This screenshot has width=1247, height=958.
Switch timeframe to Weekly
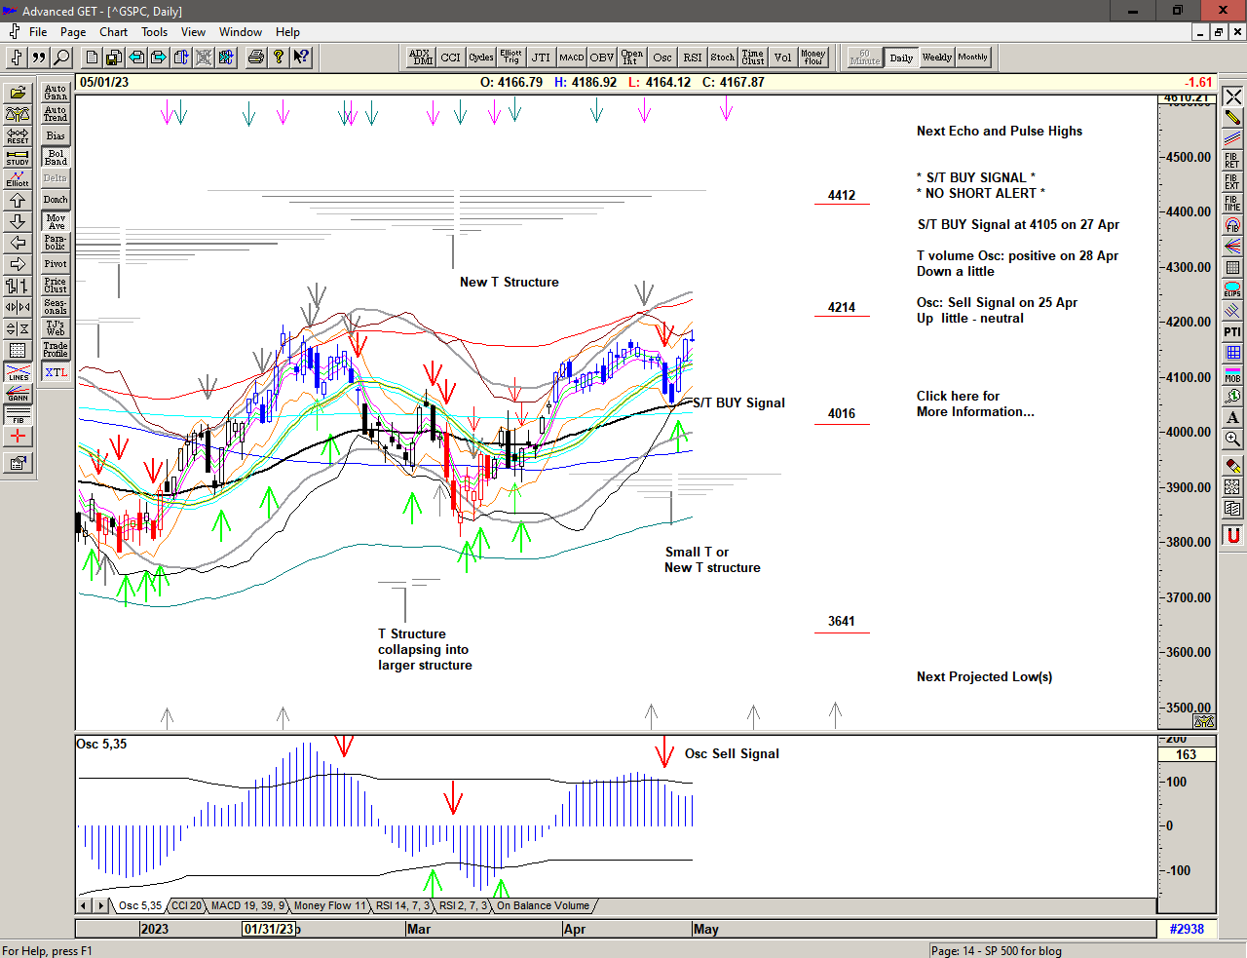click(936, 57)
